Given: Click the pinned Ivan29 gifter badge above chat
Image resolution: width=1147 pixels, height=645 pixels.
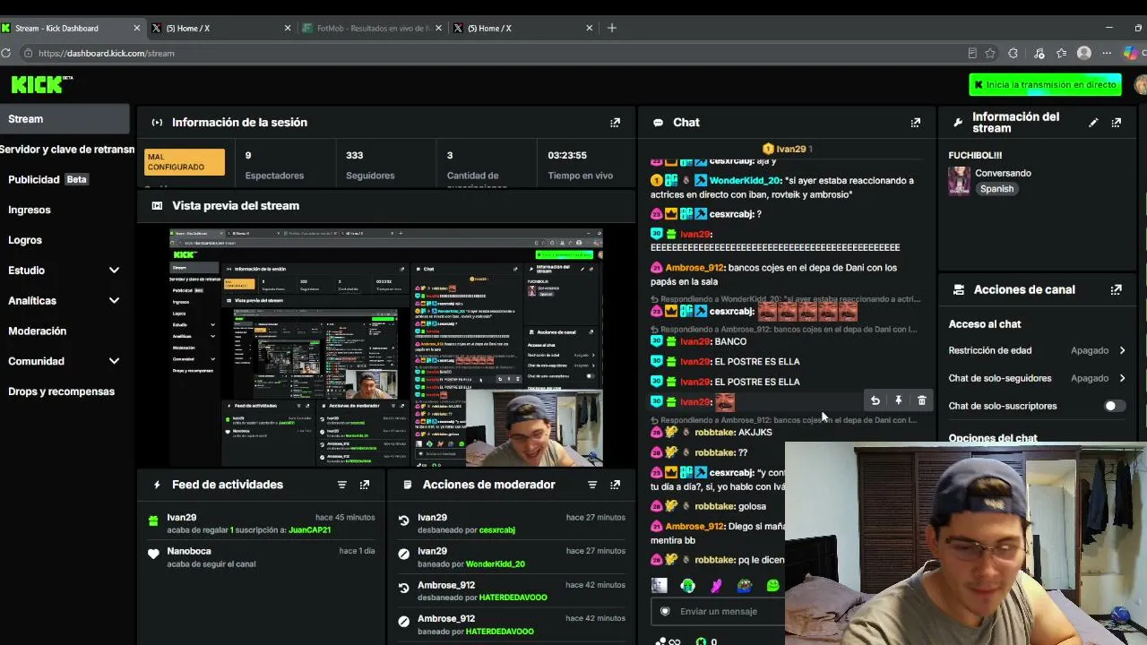Looking at the screenshot, I should point(788,149).
